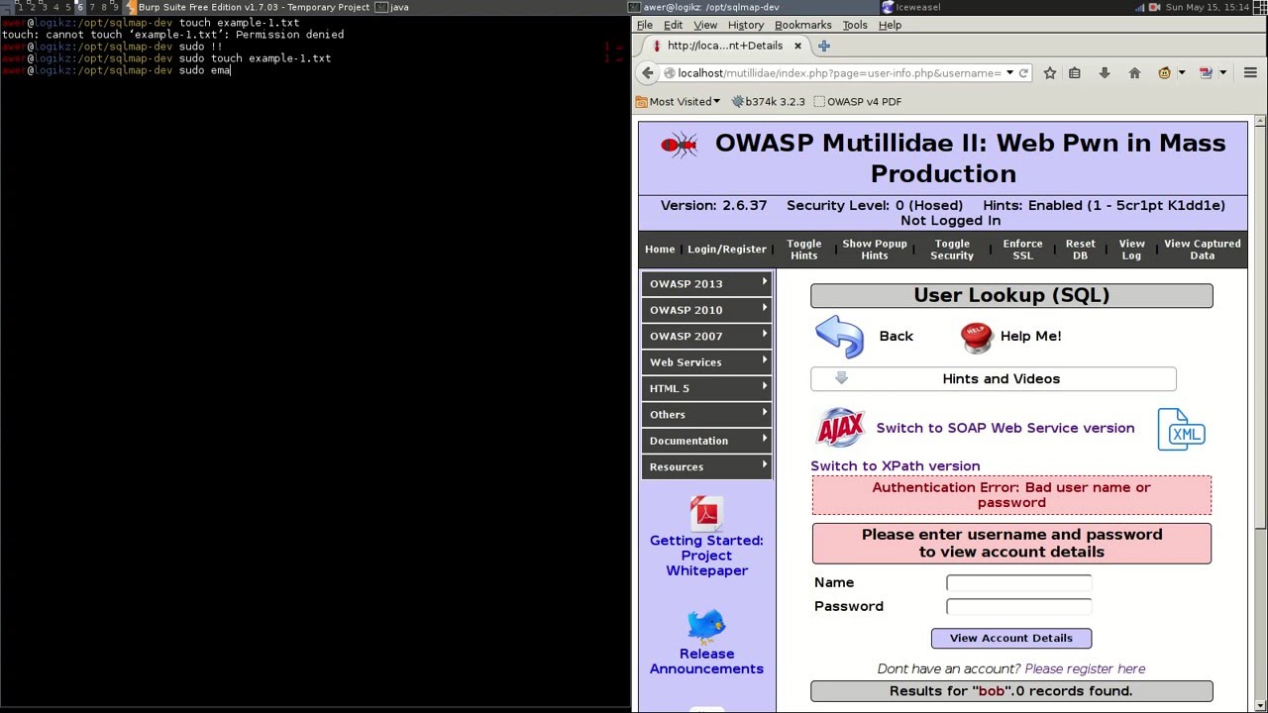Click the monkey face extension icon

(x=1165, y=72)
